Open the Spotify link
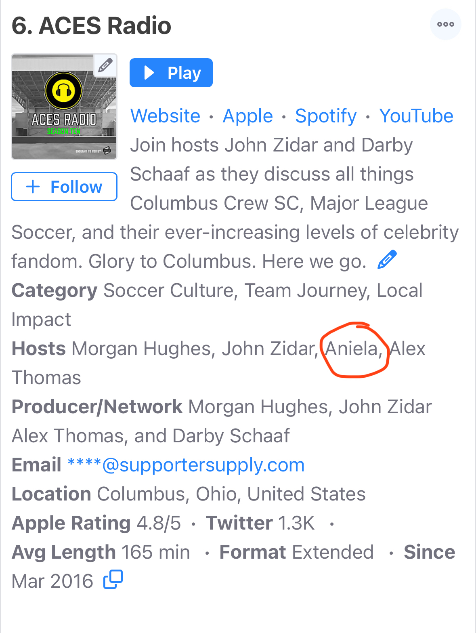This screenshot has height=633, width=476. pyautogui.click(x=326, y=116)
